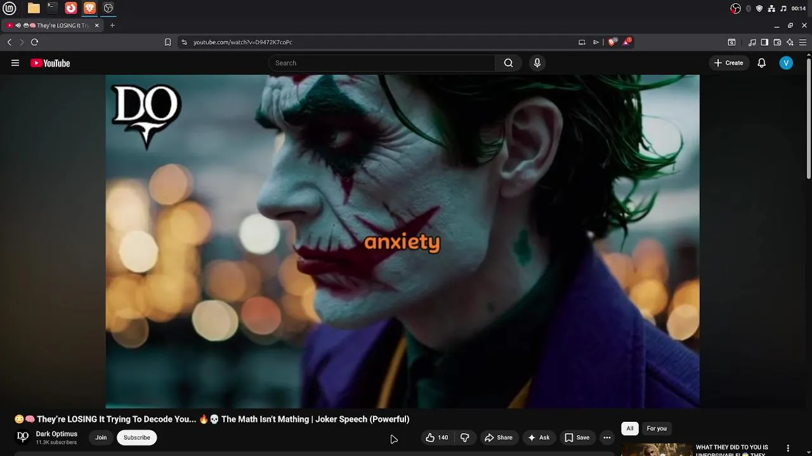
Task: Close the They're LOSING It tab
Action: pos(97,25)
